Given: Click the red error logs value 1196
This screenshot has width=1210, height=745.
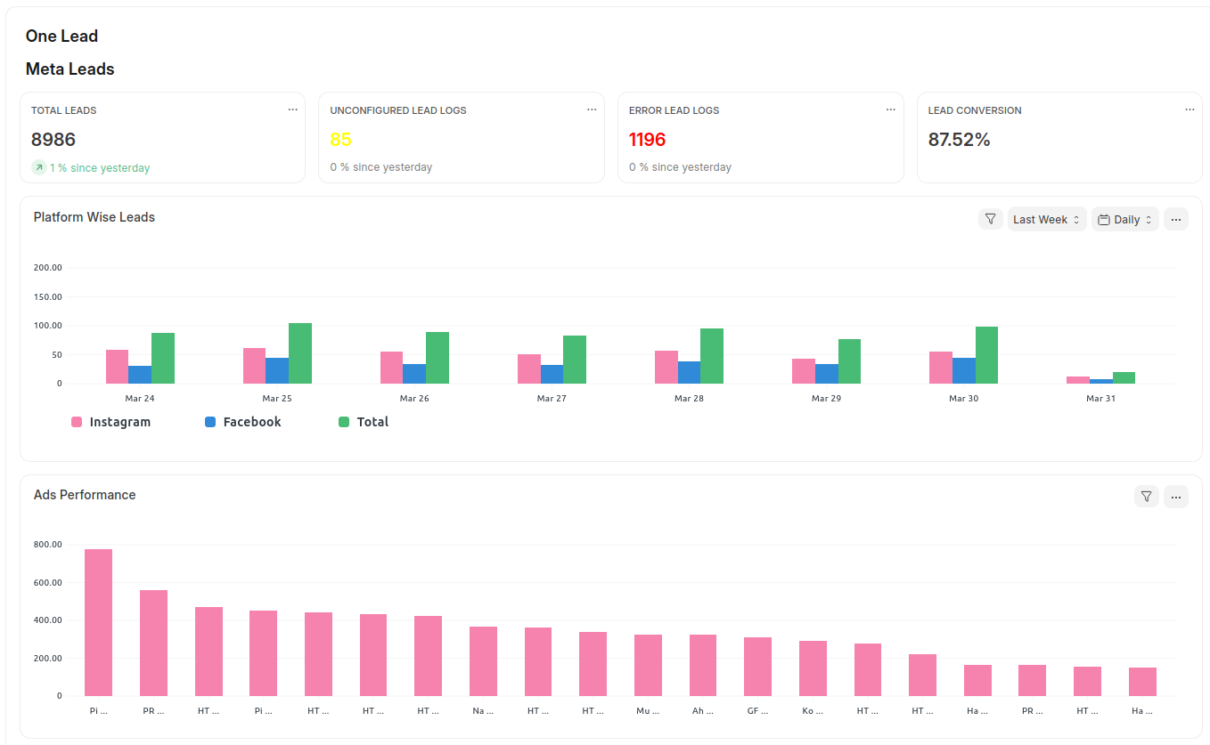Looking at the screenshot, I should pyautogui.click(x=648, y=140).
